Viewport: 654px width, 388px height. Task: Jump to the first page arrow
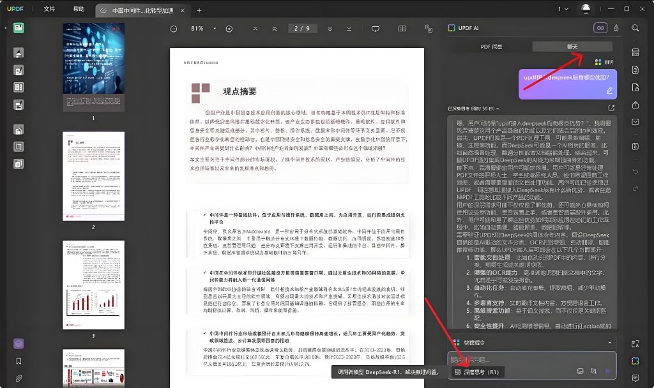tap(255, 29)
